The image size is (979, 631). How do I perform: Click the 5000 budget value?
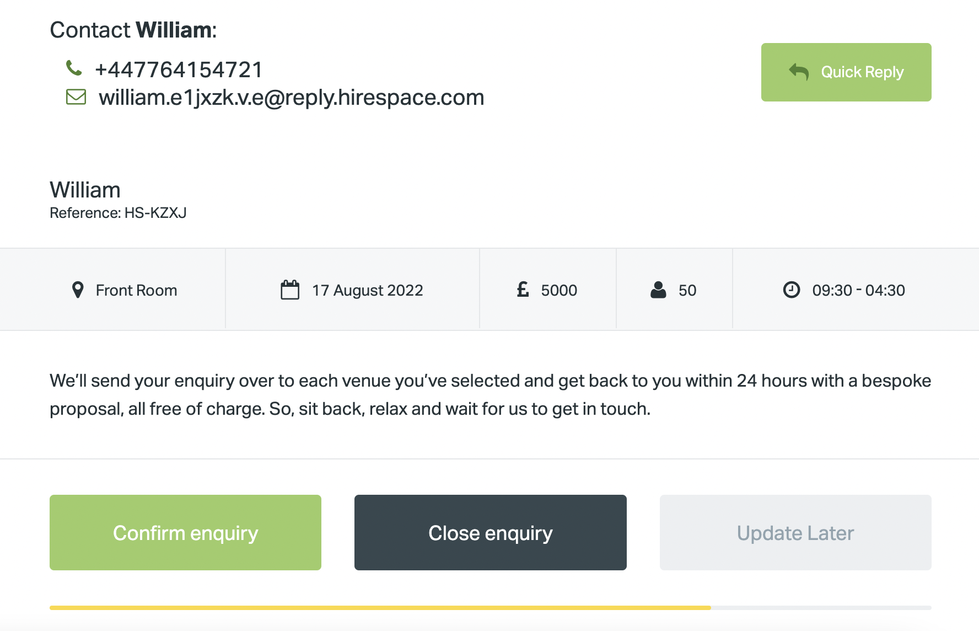click(x=559, y=290)
